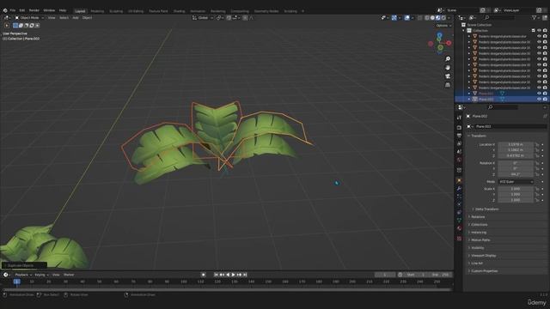This screenshot has width=550, height=309.
Task: Open the Object properties tab icon
Action: point(459,181)
